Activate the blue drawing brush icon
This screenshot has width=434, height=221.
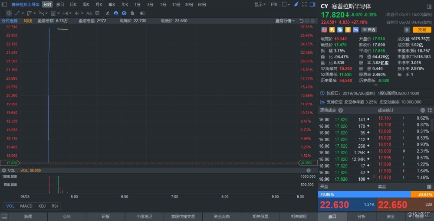coord(296,4)
